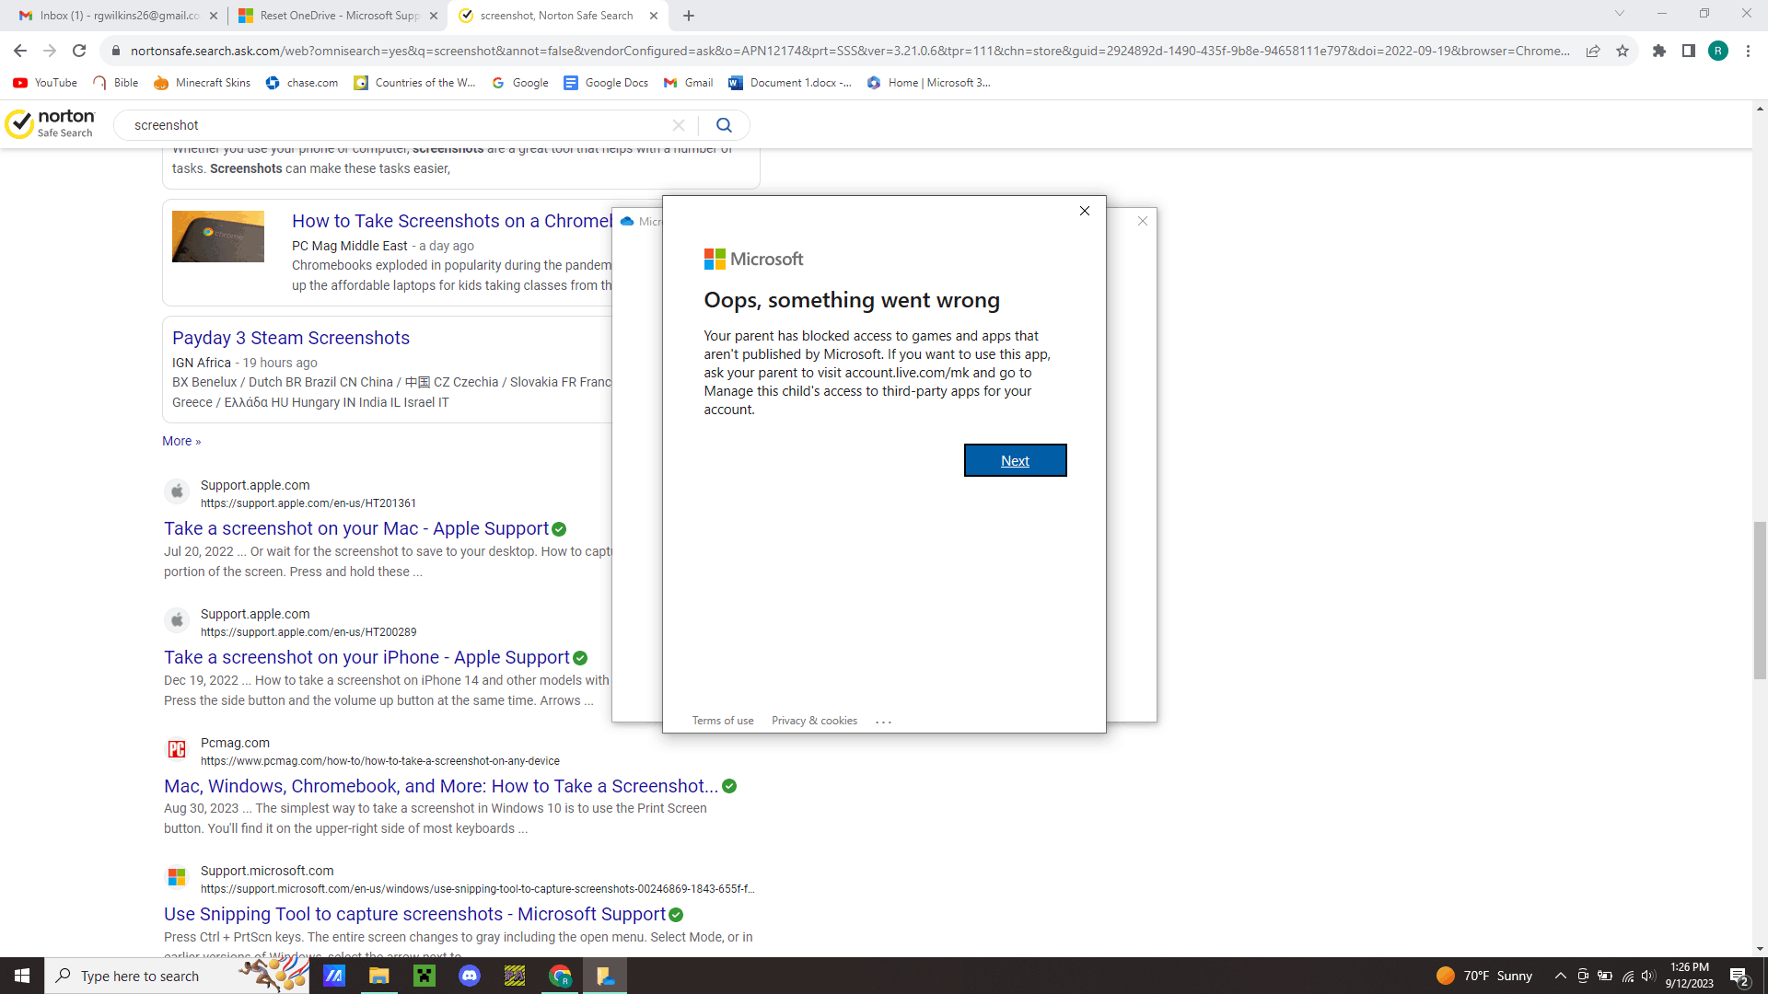Click the Next button in Microsoft dialog

(x=1015, y=460)
